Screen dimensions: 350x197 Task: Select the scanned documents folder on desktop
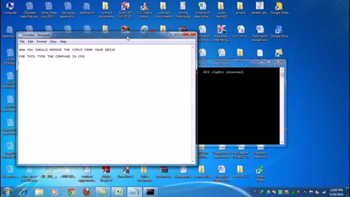tap(164, 10)
